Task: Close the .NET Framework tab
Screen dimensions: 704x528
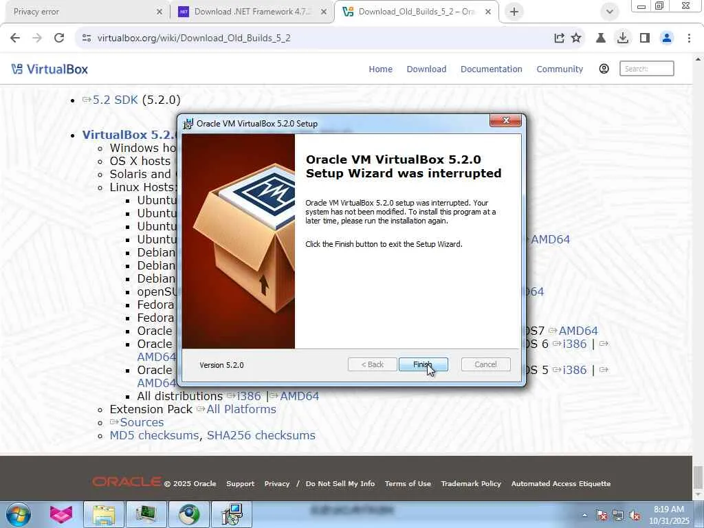Action: pos(324,12)
